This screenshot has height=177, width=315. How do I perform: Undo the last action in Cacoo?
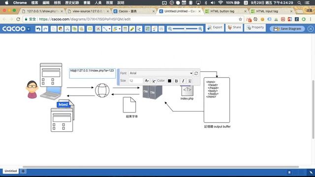click(38, 29)
